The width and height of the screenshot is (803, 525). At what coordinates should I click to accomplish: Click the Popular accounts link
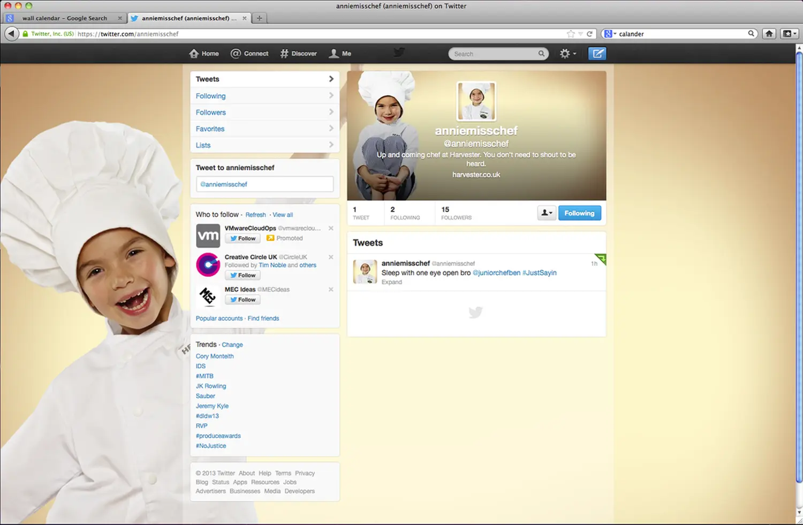point(219,318)
